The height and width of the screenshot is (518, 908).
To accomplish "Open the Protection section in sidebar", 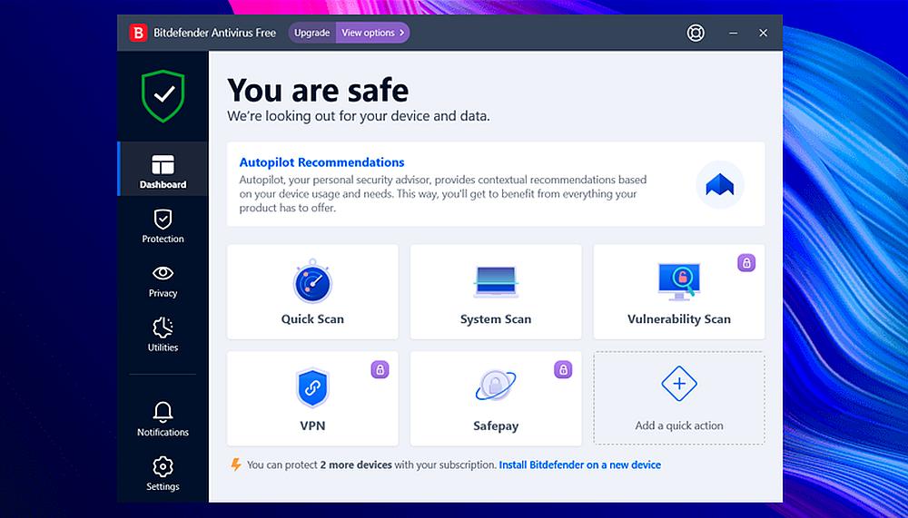I will click(x=163, y=226).
